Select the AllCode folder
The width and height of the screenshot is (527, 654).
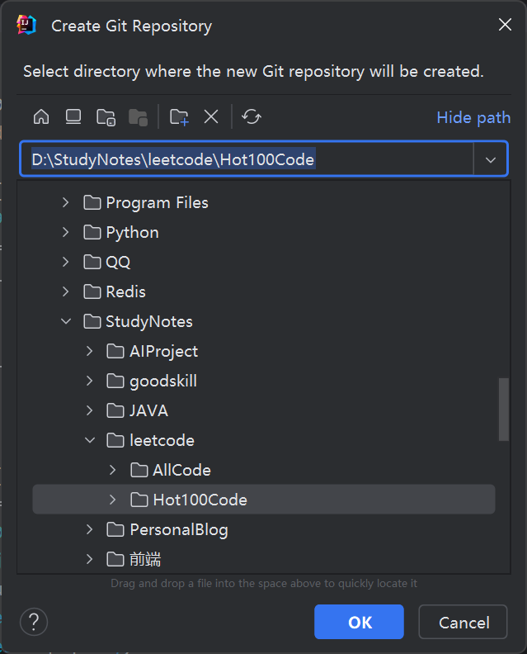point(181,470)
